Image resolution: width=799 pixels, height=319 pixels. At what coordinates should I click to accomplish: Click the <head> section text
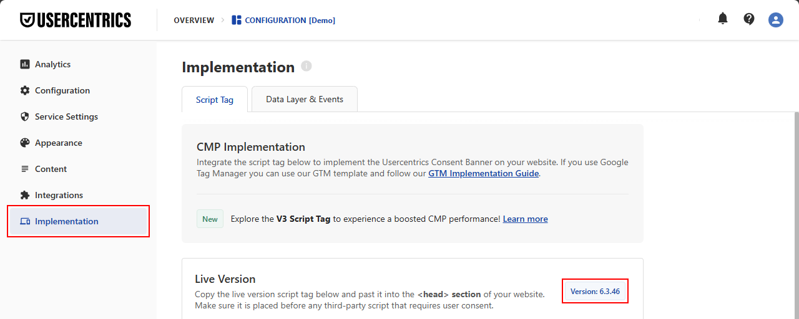[x=449, y=294]
